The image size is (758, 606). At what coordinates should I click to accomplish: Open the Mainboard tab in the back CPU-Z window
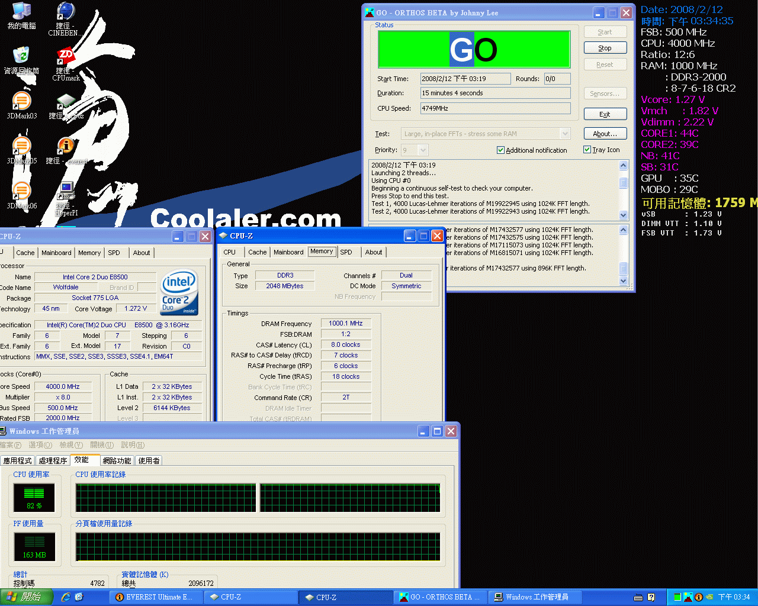56,253
